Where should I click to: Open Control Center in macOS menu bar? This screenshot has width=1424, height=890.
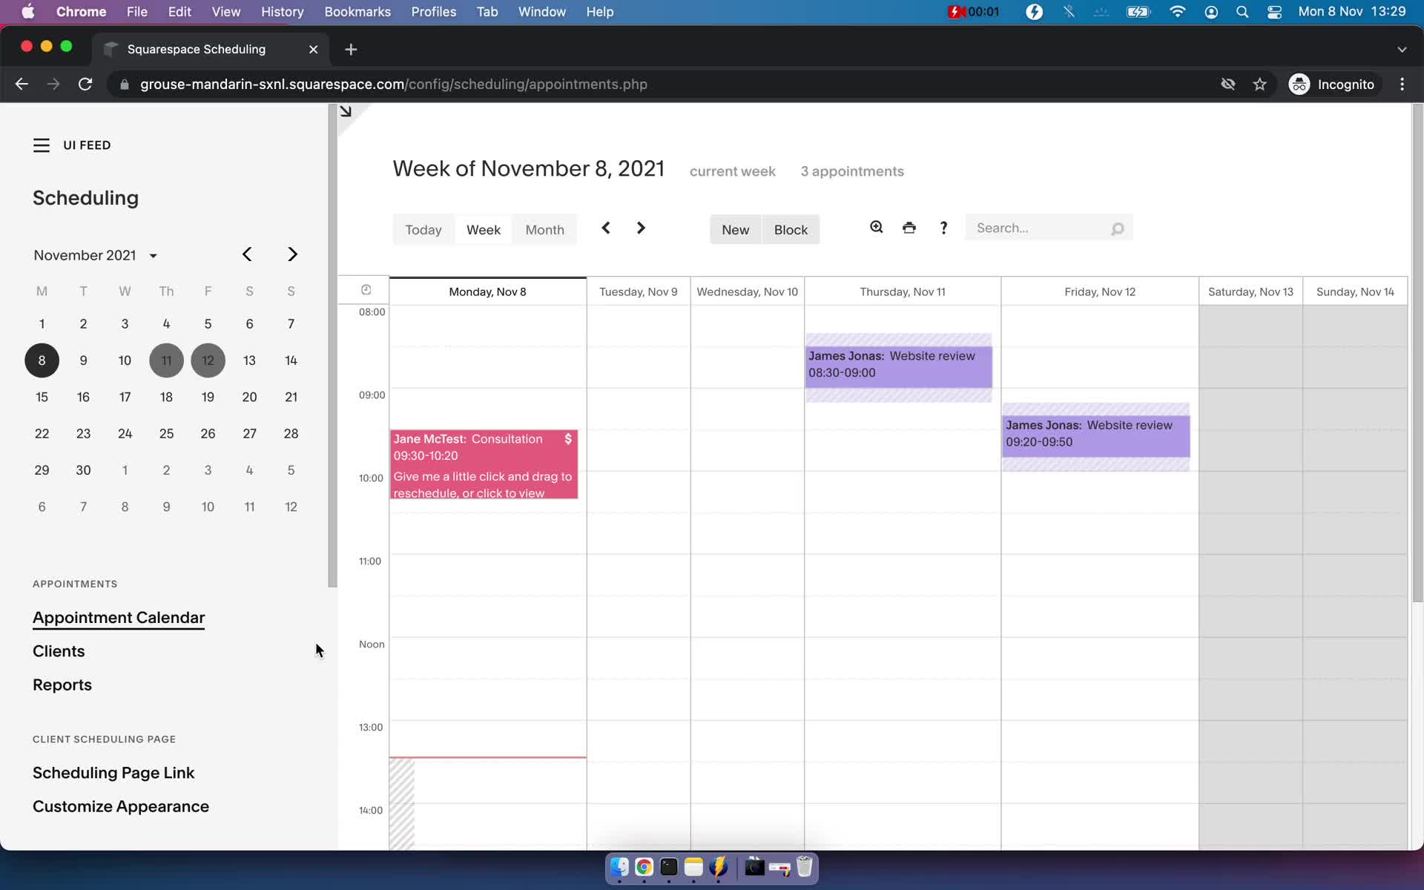[x=1274, y=12]
